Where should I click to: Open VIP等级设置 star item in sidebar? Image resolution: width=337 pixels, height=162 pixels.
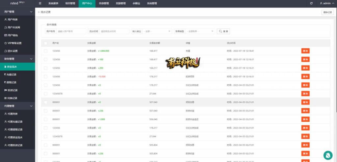[17, 43]
